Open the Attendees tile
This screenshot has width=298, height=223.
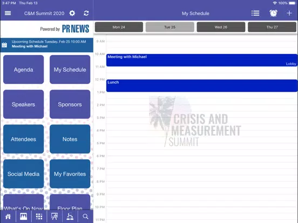click(x=23, y=139)
